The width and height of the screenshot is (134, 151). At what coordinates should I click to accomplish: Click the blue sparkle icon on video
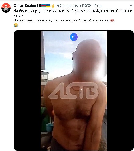click(x=74, y=37)
